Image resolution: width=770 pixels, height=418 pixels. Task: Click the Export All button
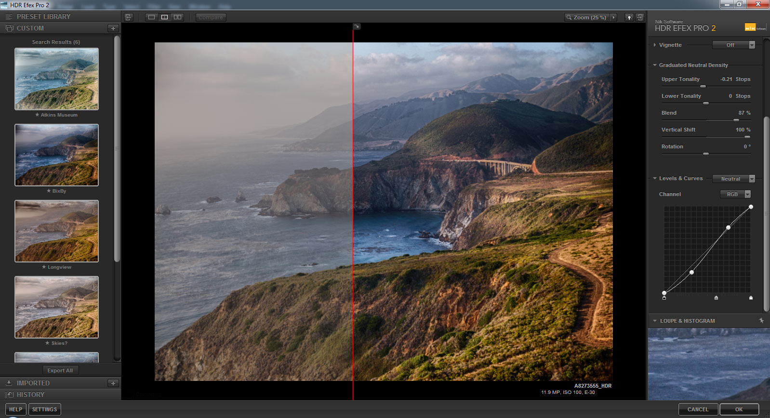pos(60,370)
